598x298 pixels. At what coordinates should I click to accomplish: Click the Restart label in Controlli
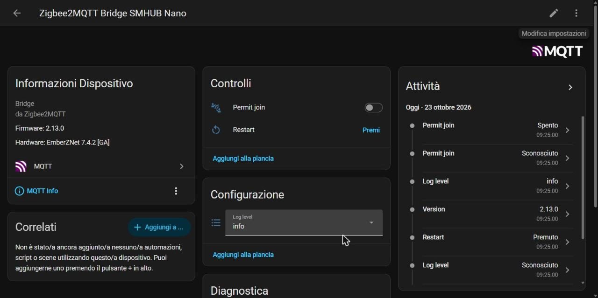(244, 130)
